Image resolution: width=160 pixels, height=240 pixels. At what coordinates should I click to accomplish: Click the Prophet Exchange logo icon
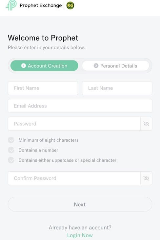11,5
